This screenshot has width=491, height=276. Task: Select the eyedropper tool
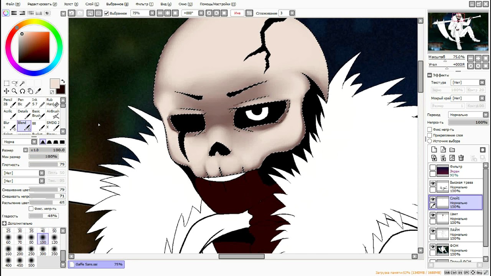(x=38, y=91)
